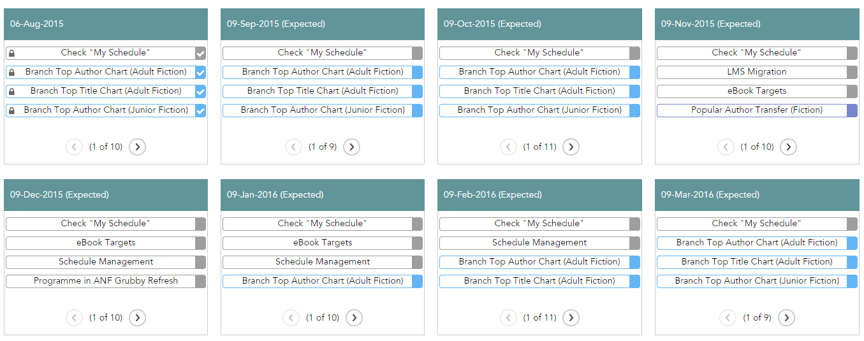Open next page of 09-Jan-2016 tasks
The width and height of the screenshot is (864, 341).
coord(354,318)
